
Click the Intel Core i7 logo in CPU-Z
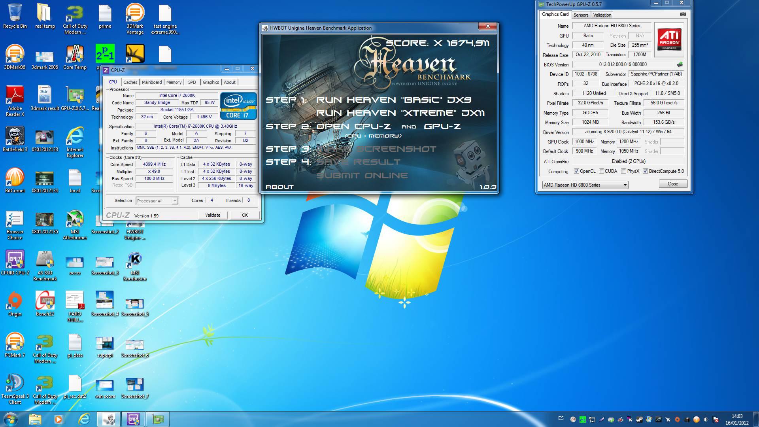(238, 106)
